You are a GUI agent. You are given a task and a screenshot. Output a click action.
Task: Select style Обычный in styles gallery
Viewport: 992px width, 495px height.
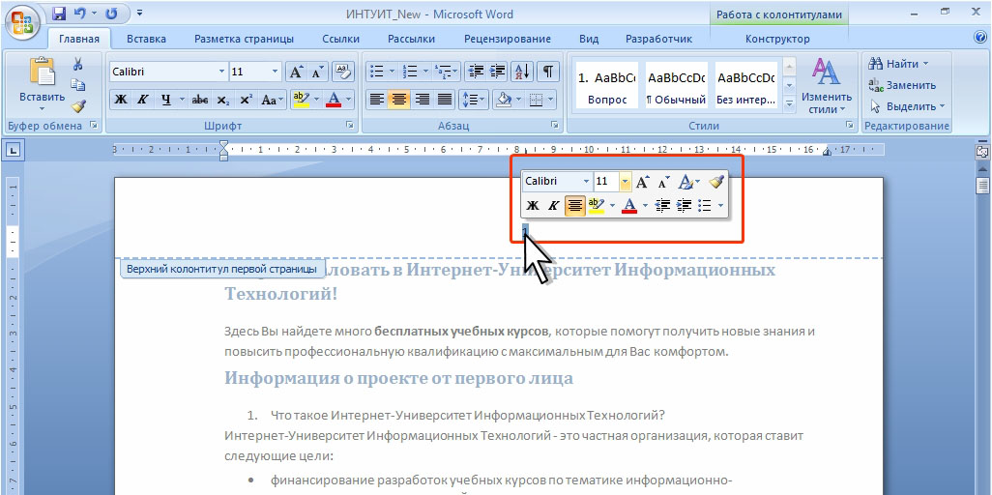[676, 85]
